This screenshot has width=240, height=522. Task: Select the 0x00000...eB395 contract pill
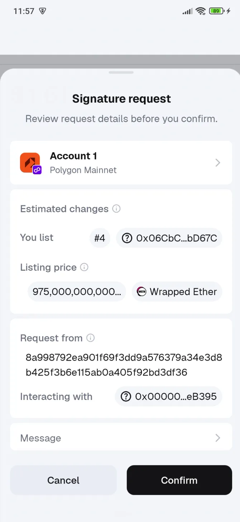click(x=168, y=396)
